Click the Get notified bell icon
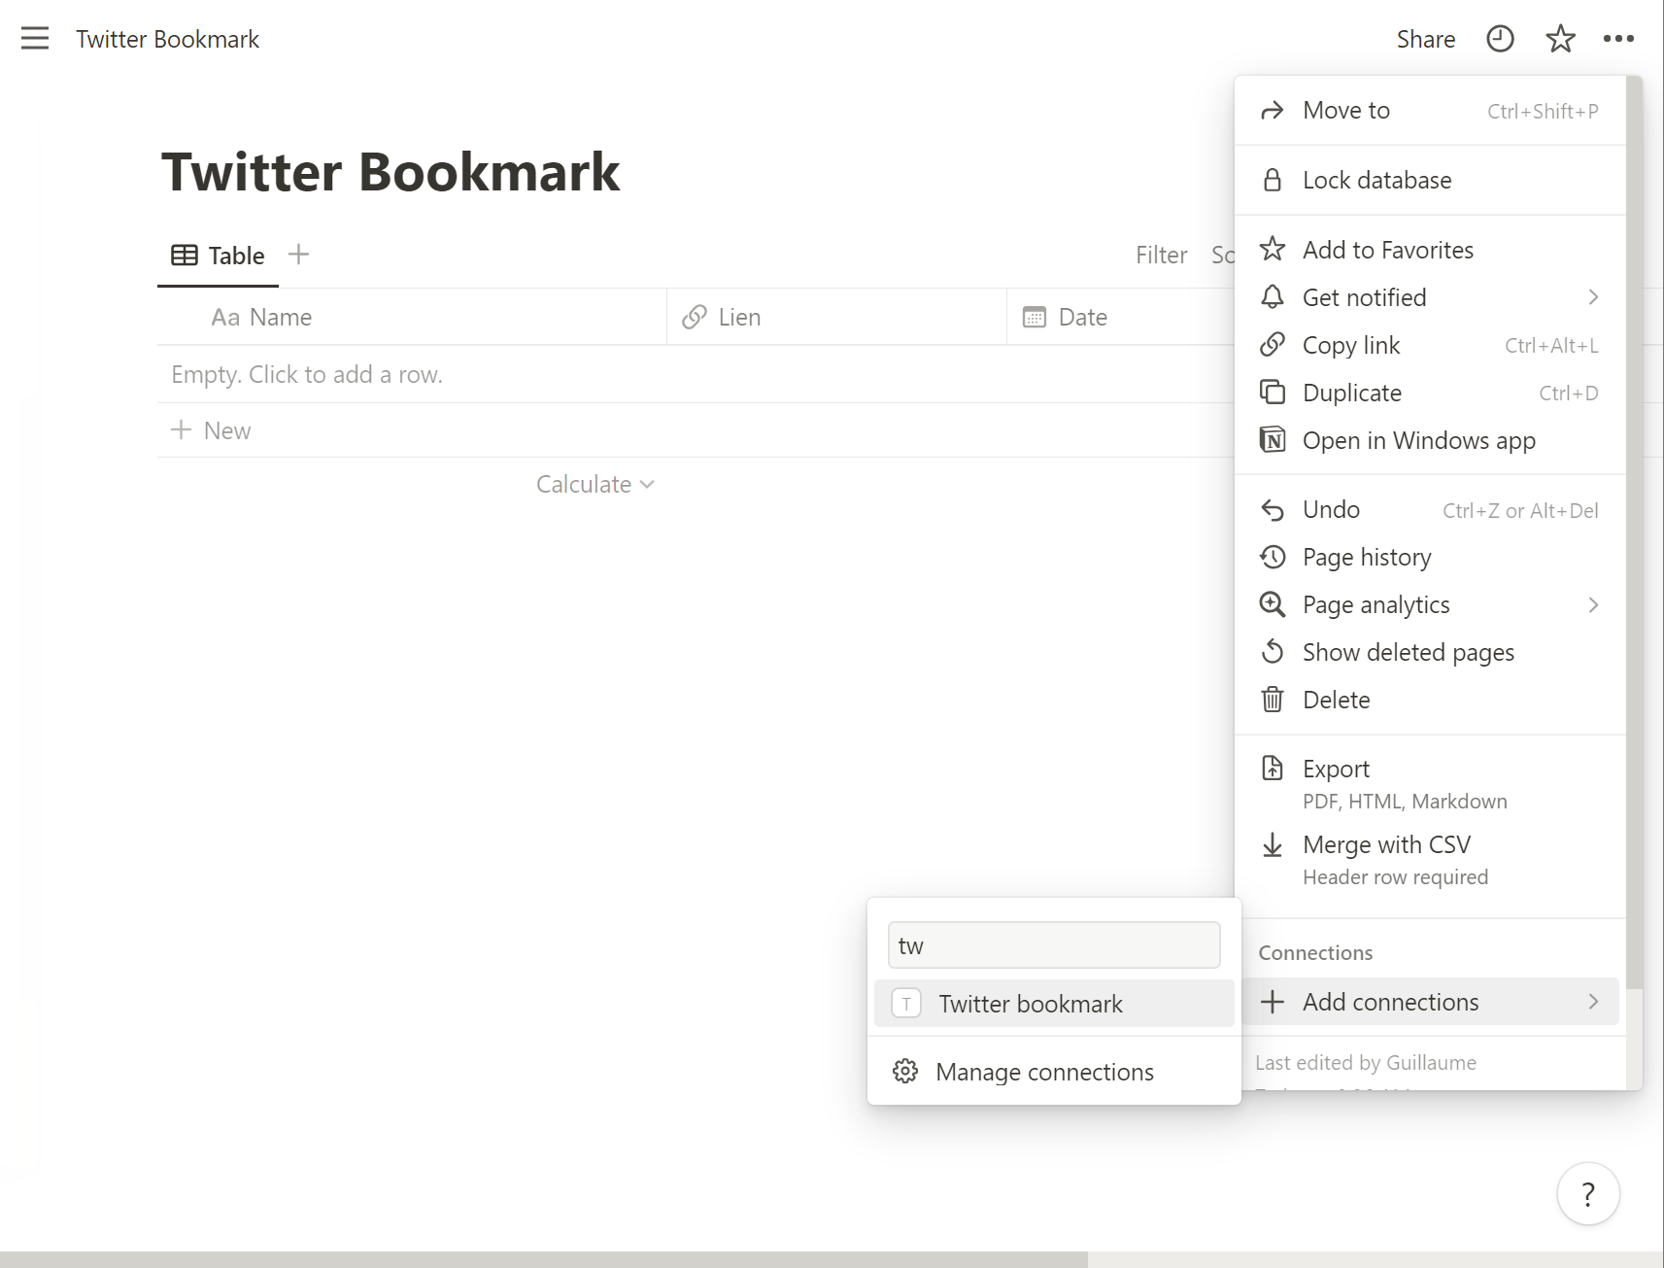1664x1268 pixels. click(x=1273, y=297)
